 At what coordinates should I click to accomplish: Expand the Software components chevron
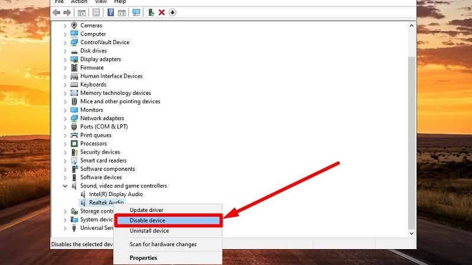point(65,169)
